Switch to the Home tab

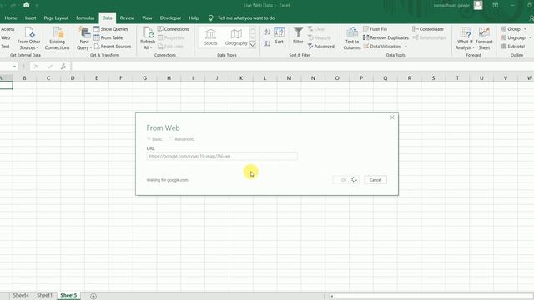click(11, 18)
